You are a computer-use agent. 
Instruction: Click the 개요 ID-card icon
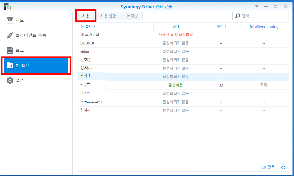pos(10,20)
